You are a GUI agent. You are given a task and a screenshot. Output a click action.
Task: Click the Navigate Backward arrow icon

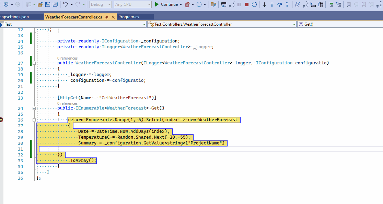[x=6, y=4]
